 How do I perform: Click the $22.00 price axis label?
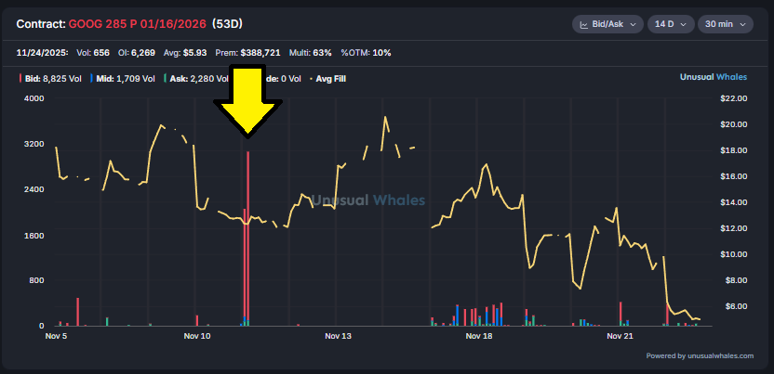pyautogui.click(x=735, y=98)
